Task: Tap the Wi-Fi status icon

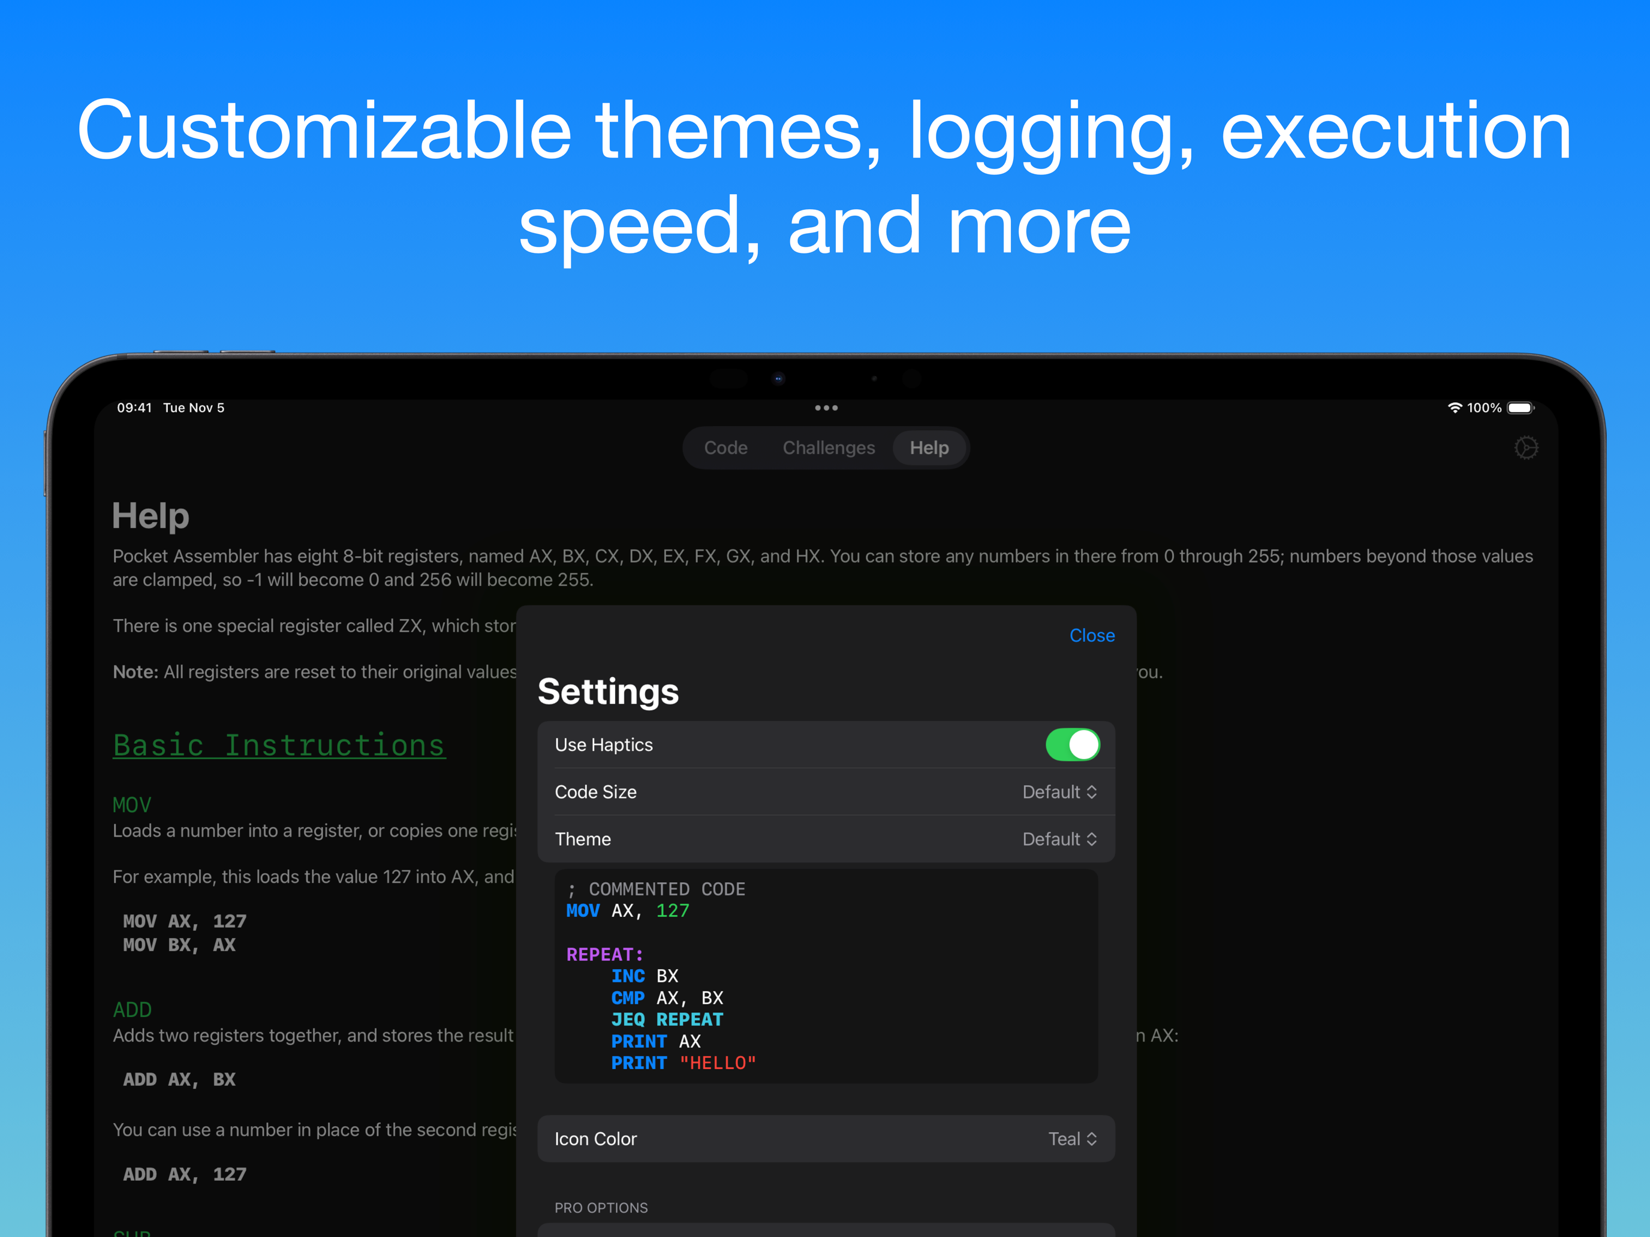Action: pos(1454,408)
